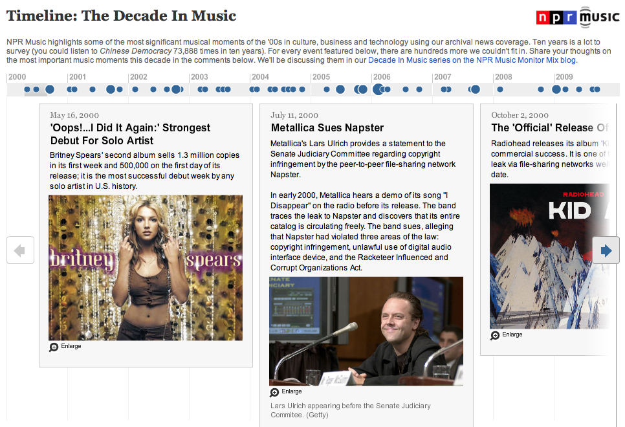Click the magnifier icon under the Britney Spears cover
The width and height of the screenshot is (625, 427).
pos(54,347)
